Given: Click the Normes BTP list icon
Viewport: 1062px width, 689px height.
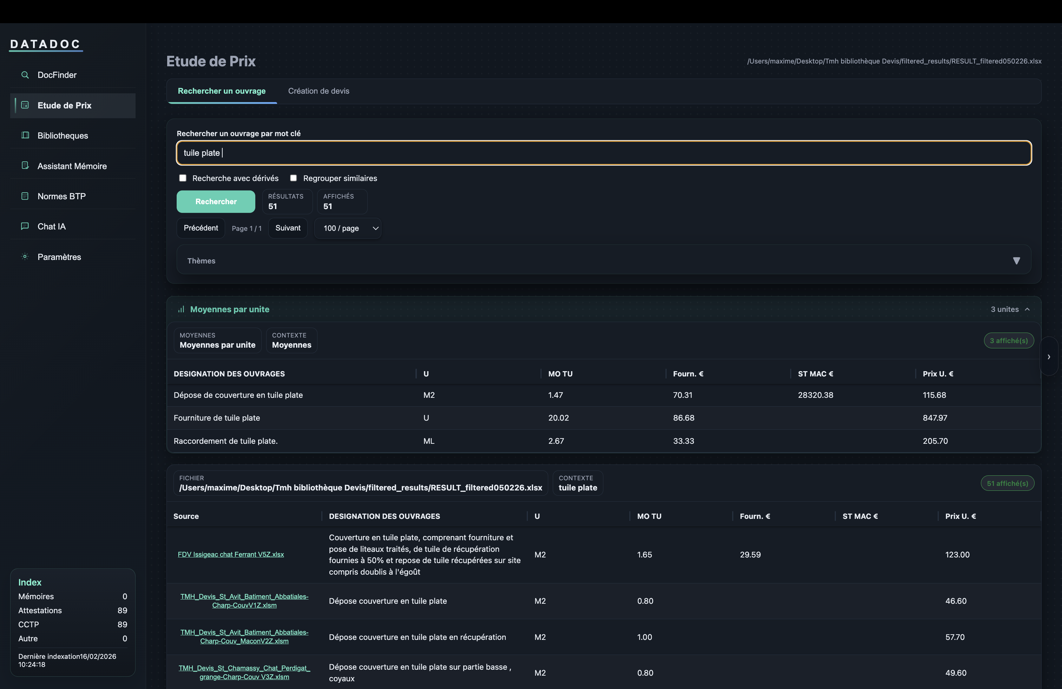Looking at the screenshot, I should pyautogui.click(x=25, y=196).
